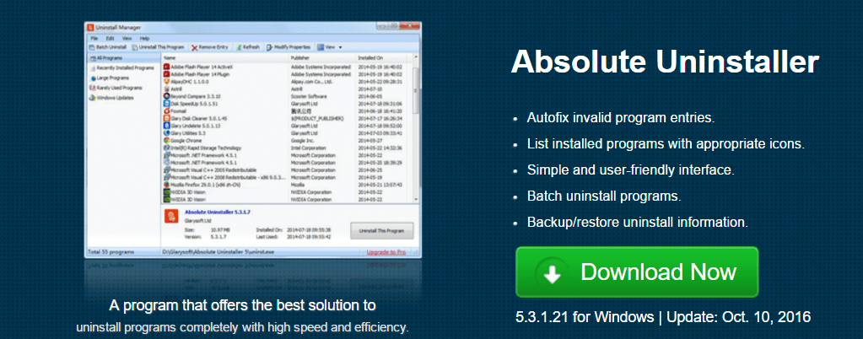Click install date 2014-07-18 09:31:06
This screenshot has width=863, height=339.
click(380, 103)
